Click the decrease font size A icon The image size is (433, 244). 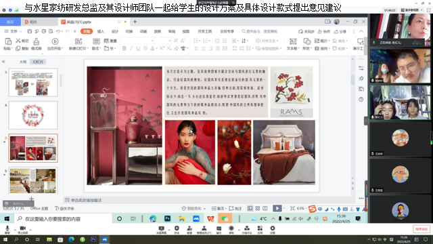tap(183, 41)
